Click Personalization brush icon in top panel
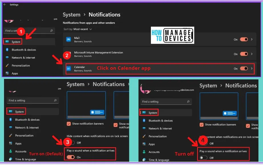This screenshot has width=263, height=165. tap(7, 65)
